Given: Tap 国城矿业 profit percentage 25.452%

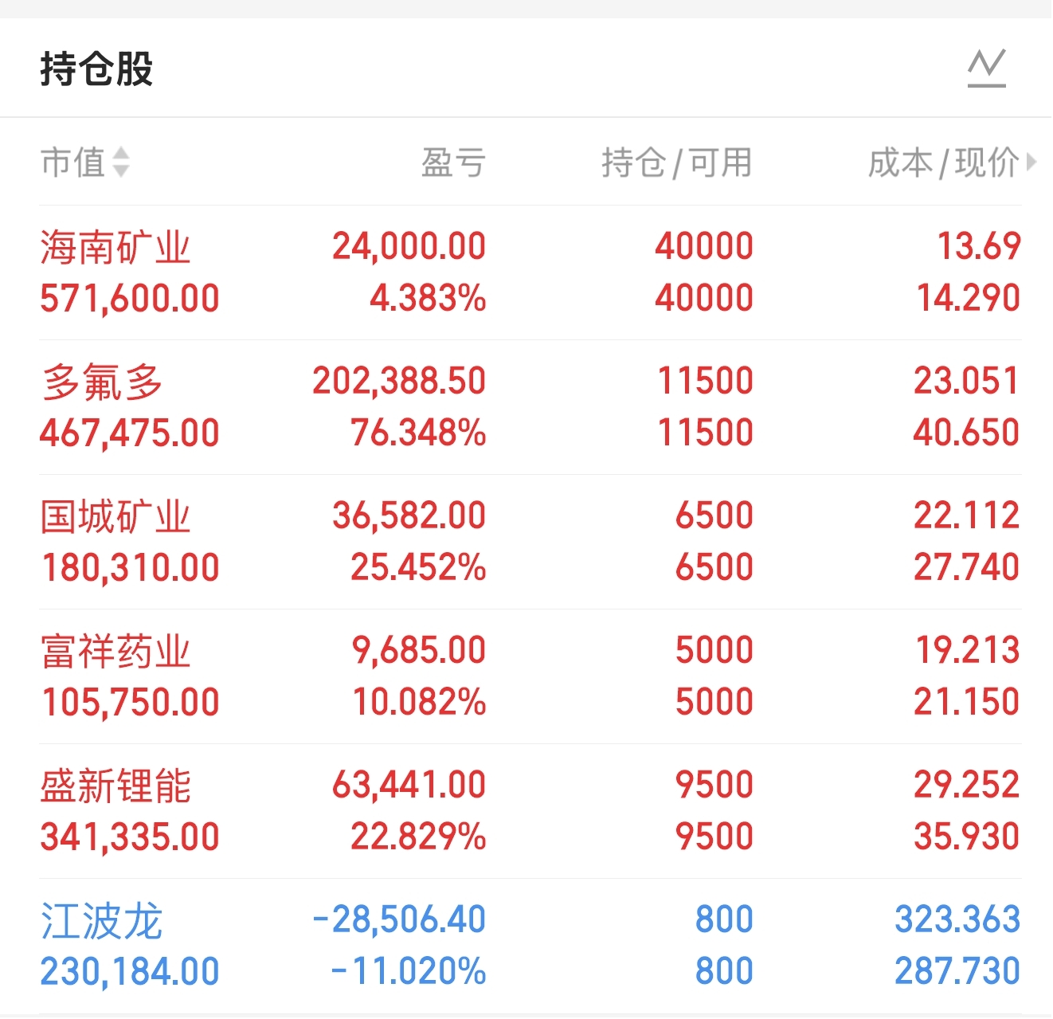Looking at the screenshot, I should click(x=418, y=567).
